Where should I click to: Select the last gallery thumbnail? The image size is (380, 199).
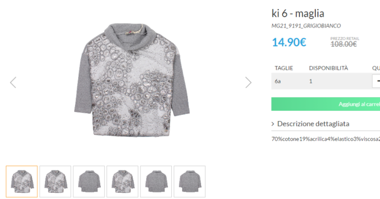(190, 181)
